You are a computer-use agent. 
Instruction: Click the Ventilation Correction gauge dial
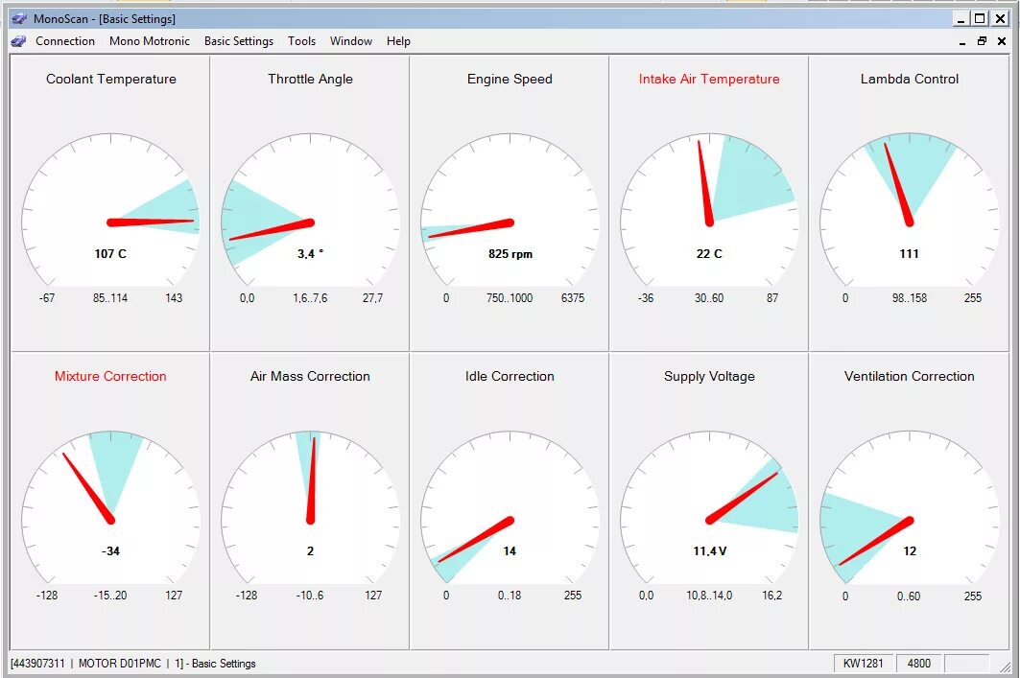click(x=910, y=507)
